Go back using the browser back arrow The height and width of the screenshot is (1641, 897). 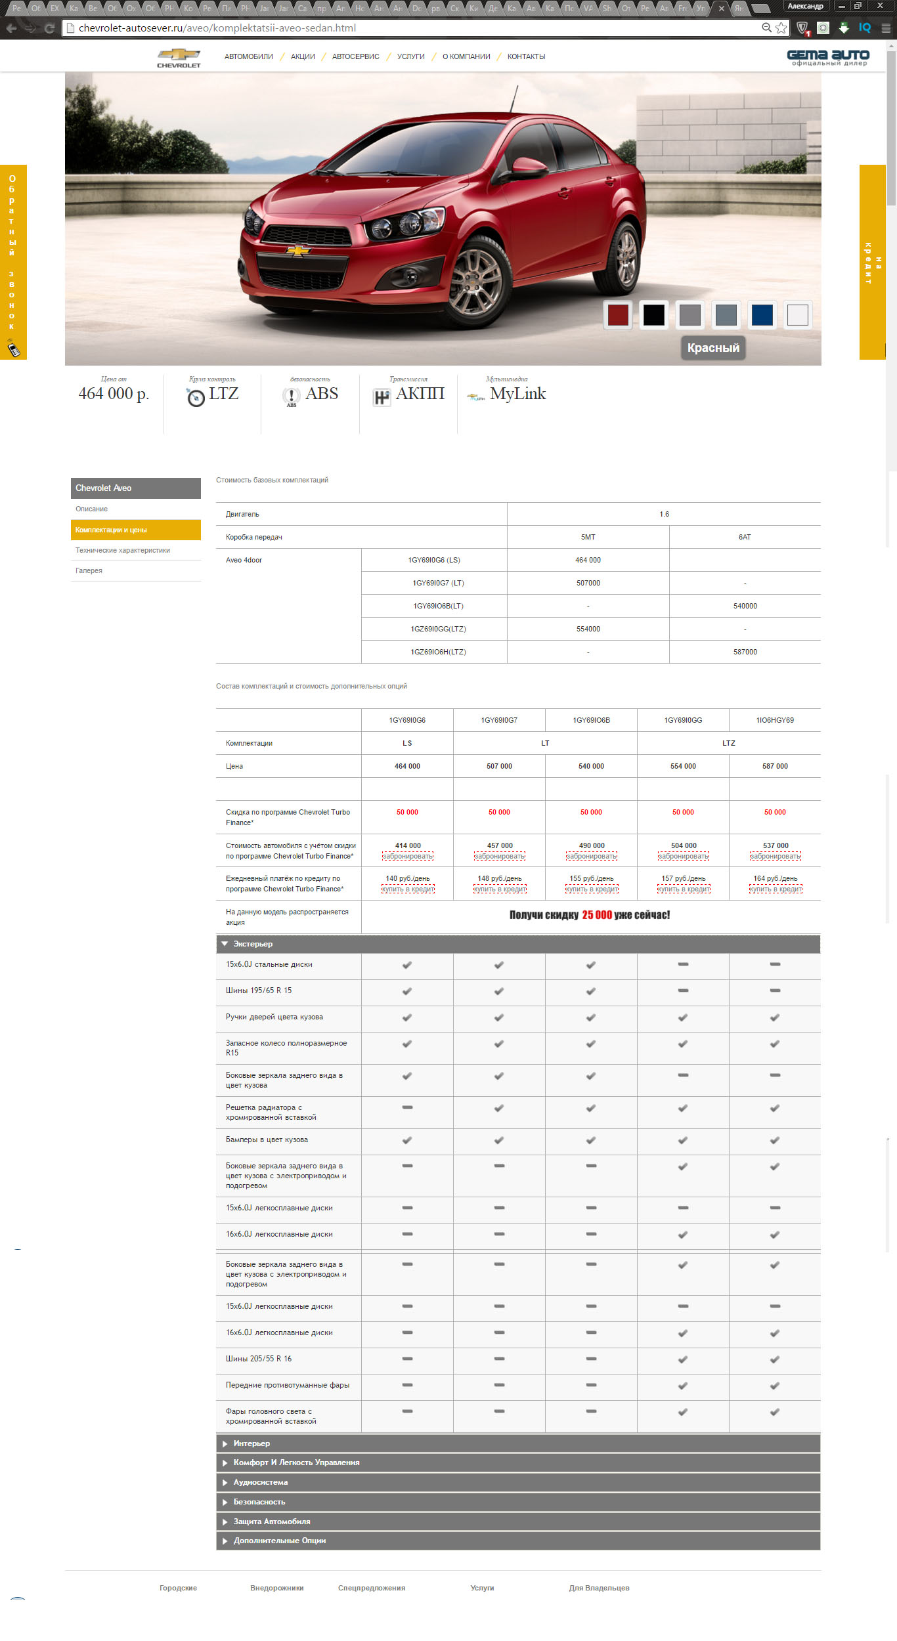[11, 28]
